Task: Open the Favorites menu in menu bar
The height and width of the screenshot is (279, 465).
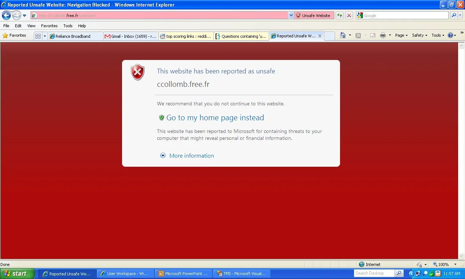Action: click(x=49, y=26)
